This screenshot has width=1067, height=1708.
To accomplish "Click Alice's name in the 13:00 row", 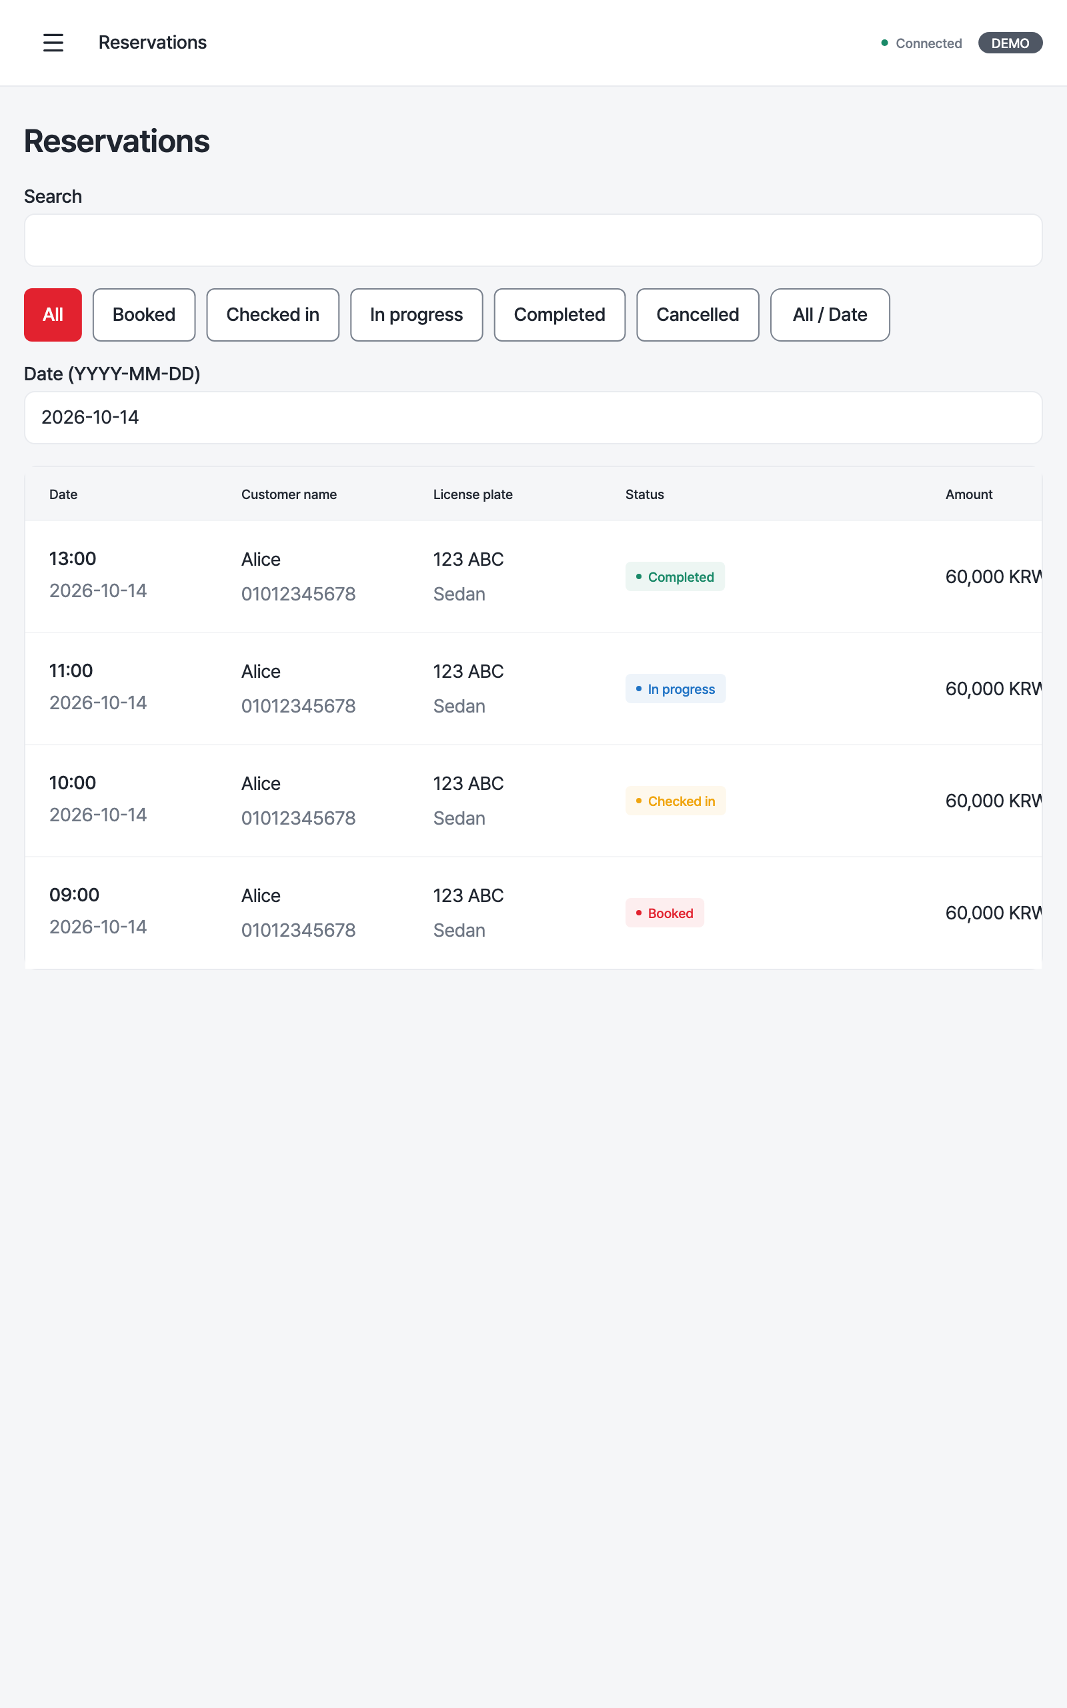I will 261,560.
